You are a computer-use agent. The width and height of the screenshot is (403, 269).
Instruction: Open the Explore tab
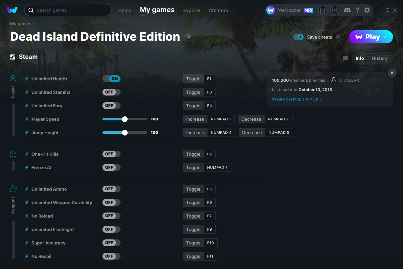[191, 10]
